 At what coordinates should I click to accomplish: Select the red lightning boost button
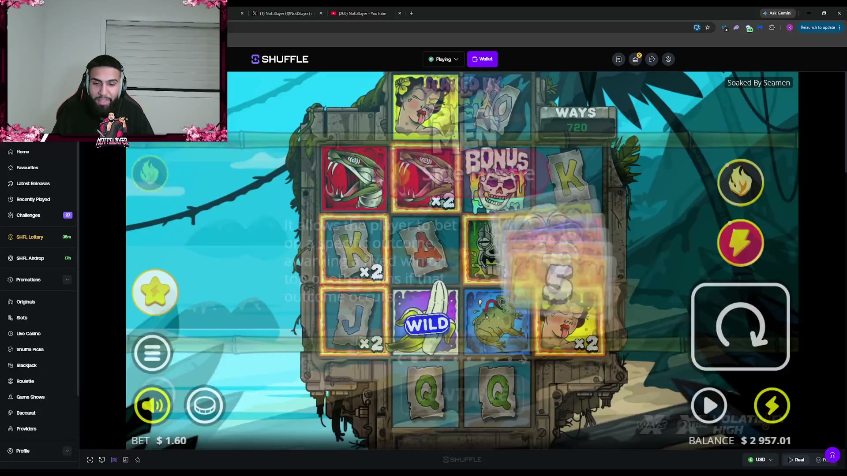click(x=740, y=243)
